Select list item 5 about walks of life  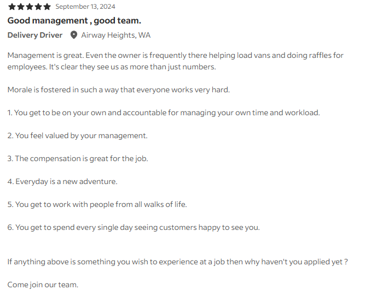pyautogui.click(x=97, y=204)
